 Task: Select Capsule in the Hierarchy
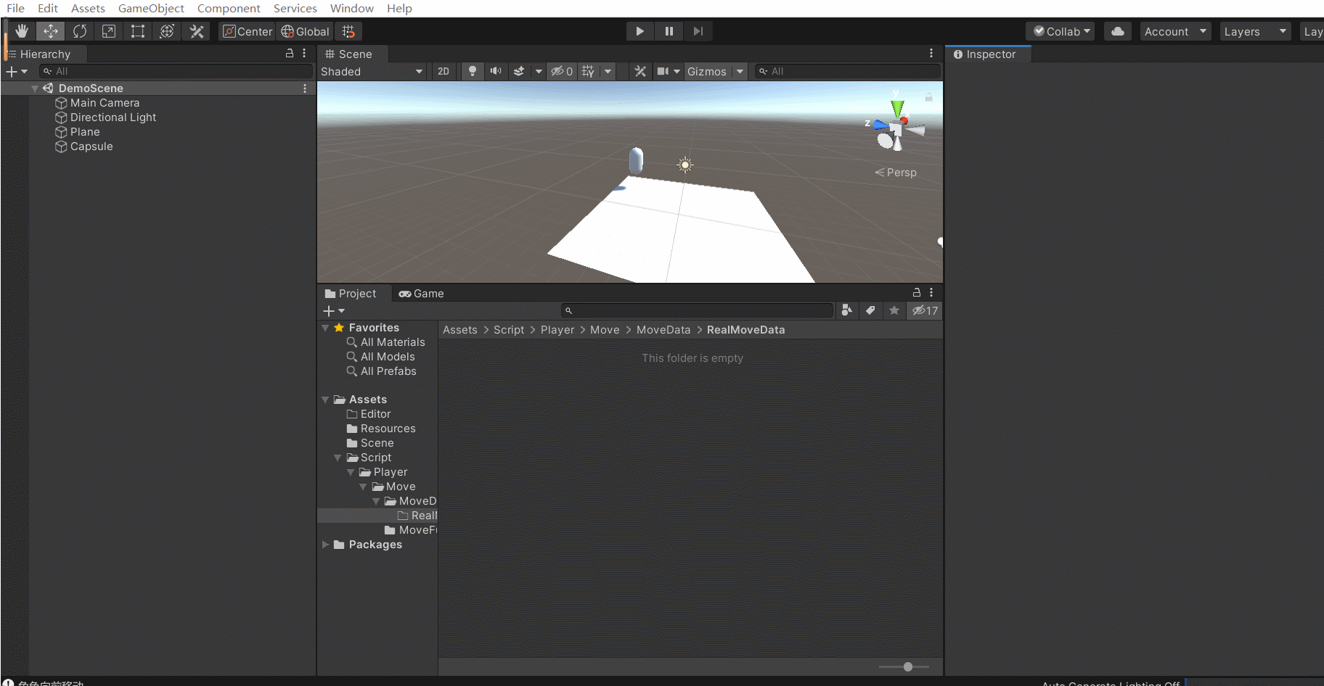pos(91,146)
